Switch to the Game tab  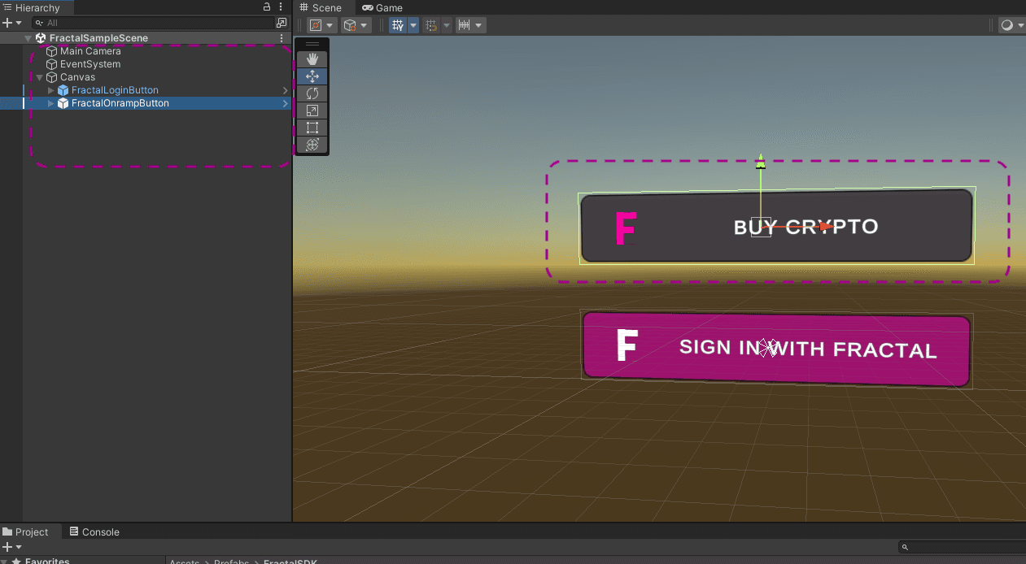click(382, 7)
